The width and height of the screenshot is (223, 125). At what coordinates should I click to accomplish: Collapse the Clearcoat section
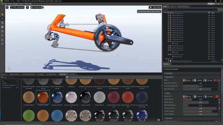pos(165,118)
